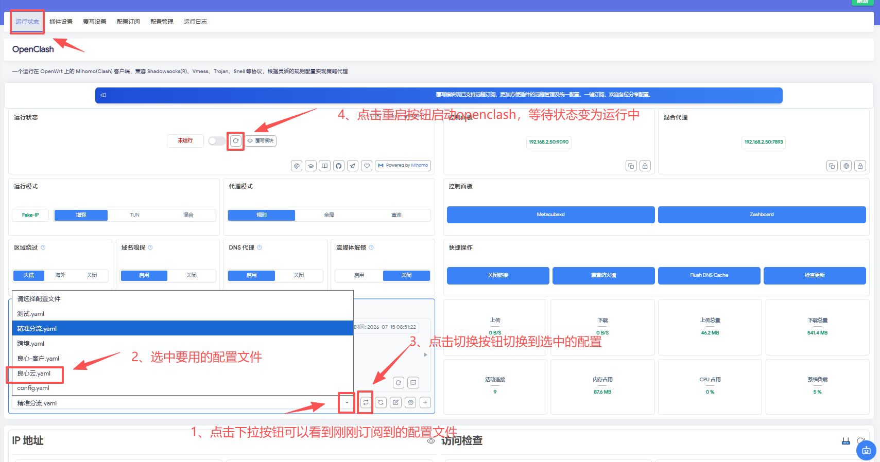
Task: Open the Zashboard dashboard button
Action: click(x=762, y=215)
